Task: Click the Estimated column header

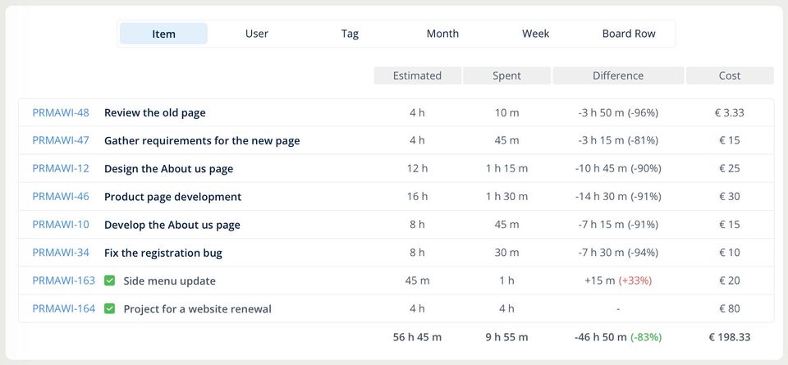Action: point(417,75)
